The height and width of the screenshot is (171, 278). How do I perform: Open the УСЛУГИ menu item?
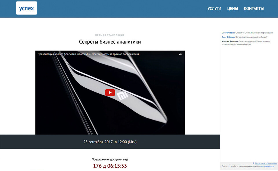[214, 8]
